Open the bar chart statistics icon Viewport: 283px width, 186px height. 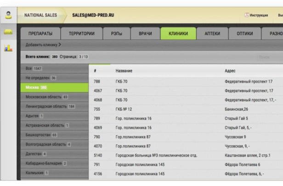coord(8,48)
